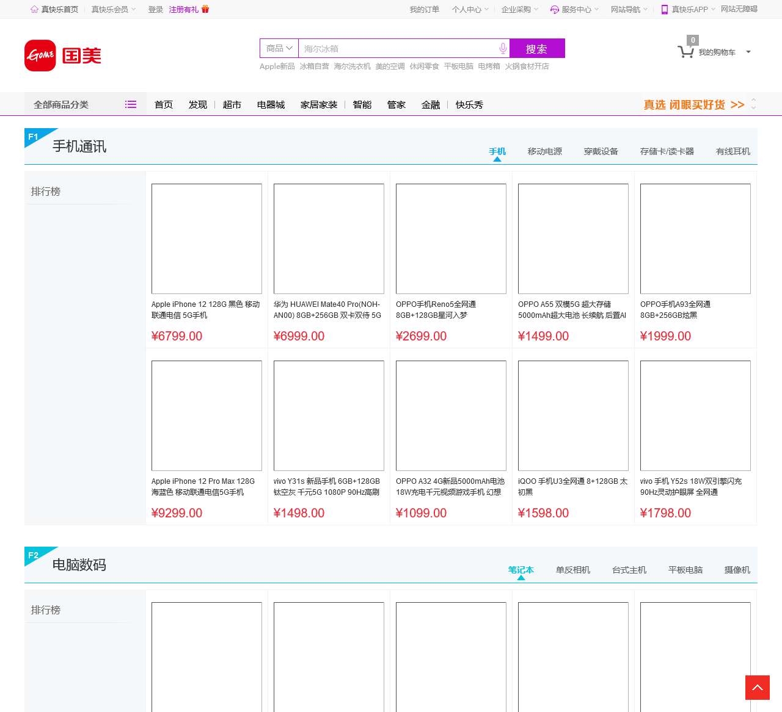782x712 pixels.
Task: Switch to the 台式主机 tab
Action: [629, 570]
